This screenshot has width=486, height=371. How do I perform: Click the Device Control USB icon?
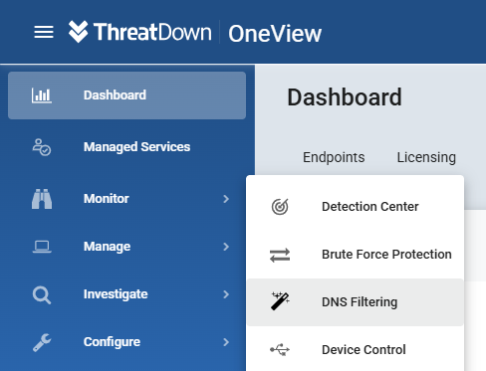pos(280,350)
